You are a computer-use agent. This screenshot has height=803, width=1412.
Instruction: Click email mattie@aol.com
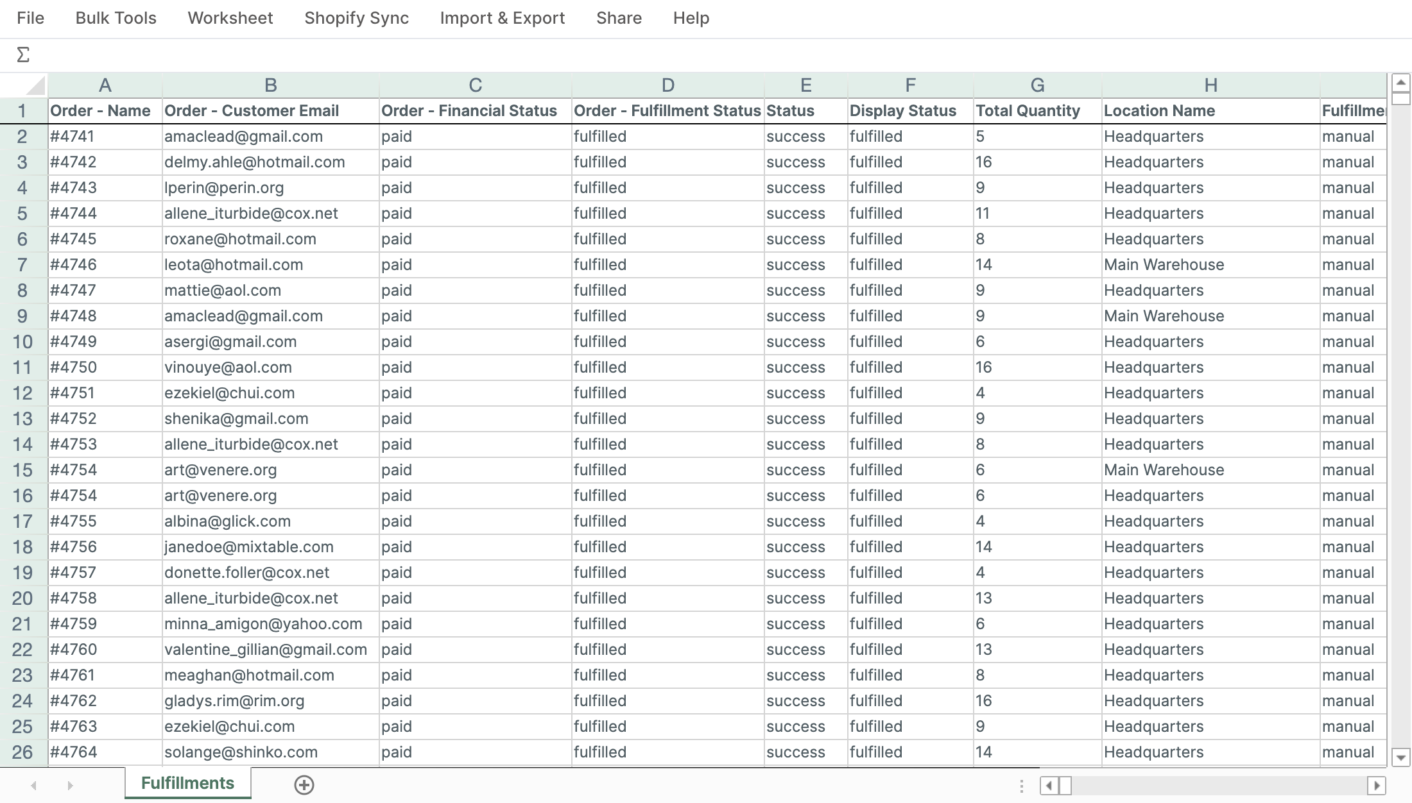(x=270, y=291)
